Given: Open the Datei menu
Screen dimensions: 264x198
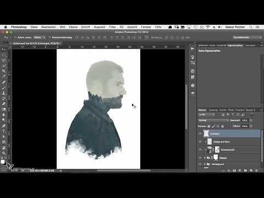Looking at the screenshot, I should 34,27.
